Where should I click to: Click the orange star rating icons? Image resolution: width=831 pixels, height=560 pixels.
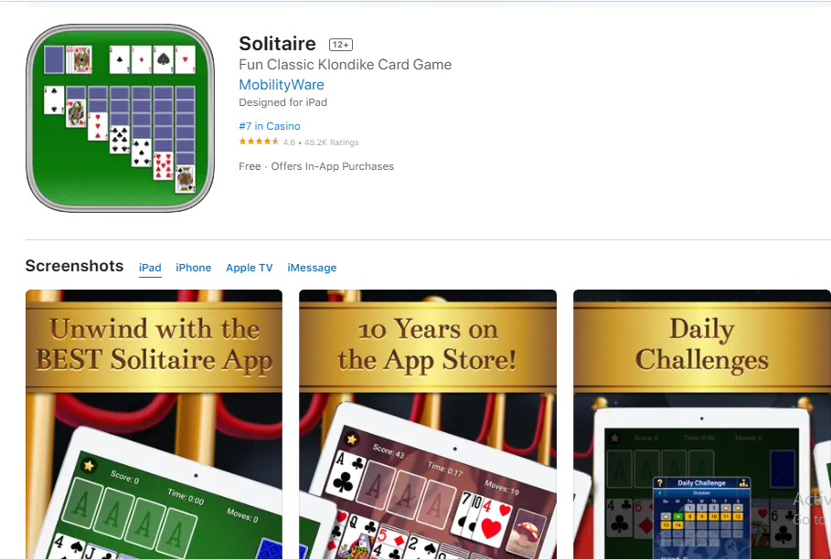coord(259,142)
